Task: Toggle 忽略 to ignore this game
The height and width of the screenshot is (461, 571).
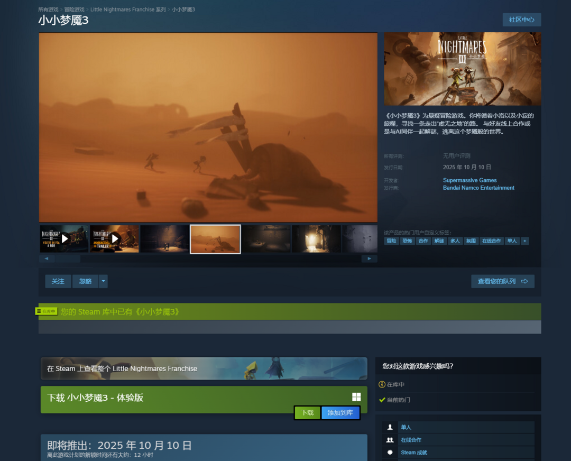Action: 85,281
